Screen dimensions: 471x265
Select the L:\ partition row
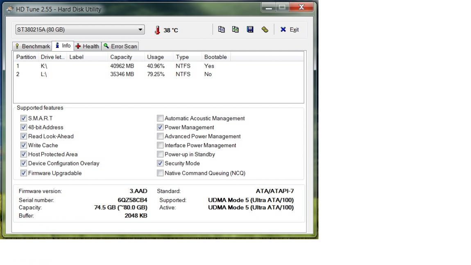tap(159, 74)
